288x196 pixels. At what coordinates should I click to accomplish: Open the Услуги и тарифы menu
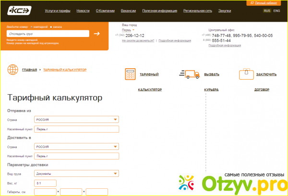pyautogui.click(x=57, y=10)
